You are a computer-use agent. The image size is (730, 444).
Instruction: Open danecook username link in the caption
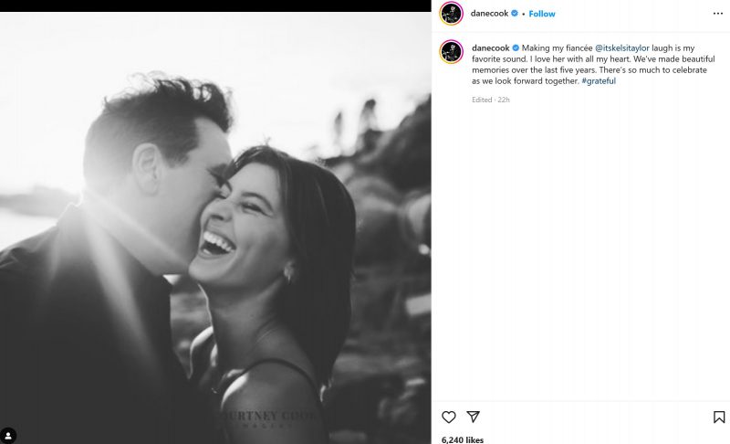coord(490,47)
